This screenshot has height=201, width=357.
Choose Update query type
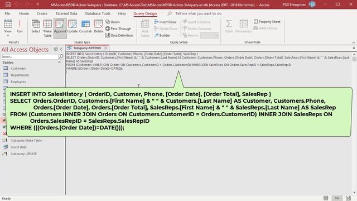pyautogui.click(x=73, y=26)
